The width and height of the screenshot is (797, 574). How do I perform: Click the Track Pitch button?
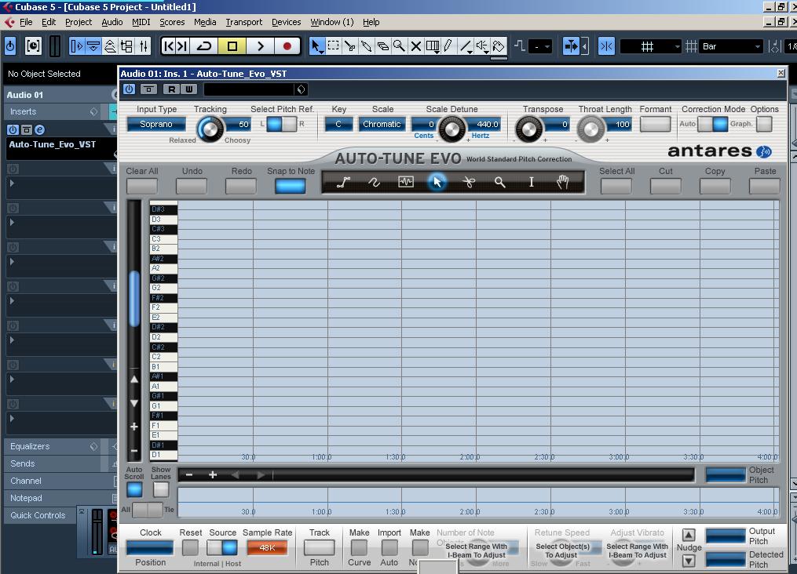pos(319,547)
